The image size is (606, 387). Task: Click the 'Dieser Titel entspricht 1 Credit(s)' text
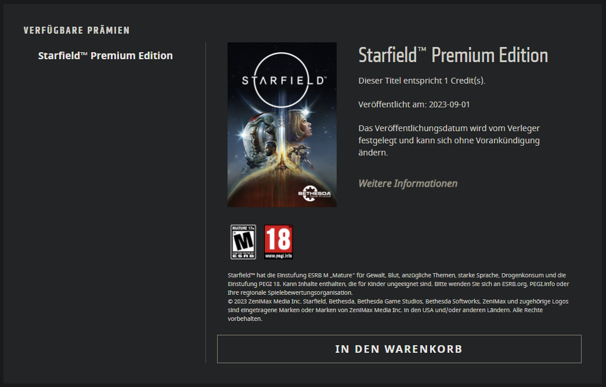coord(421,81)
